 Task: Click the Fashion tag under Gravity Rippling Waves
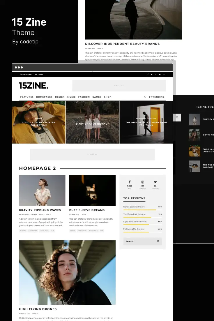pos(23,231)
